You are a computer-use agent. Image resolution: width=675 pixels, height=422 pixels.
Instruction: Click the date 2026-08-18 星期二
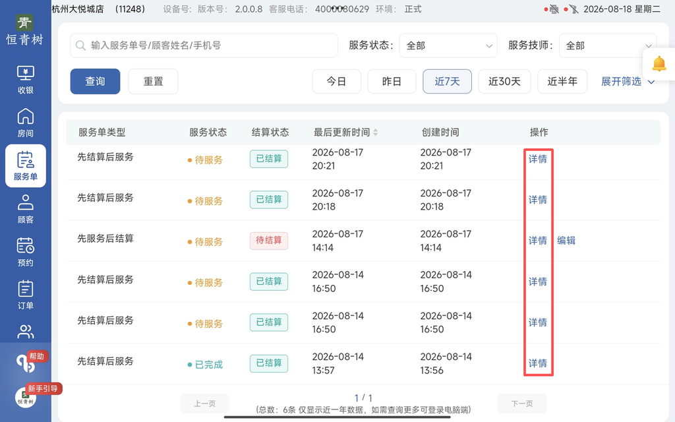(x=622, y=9)
